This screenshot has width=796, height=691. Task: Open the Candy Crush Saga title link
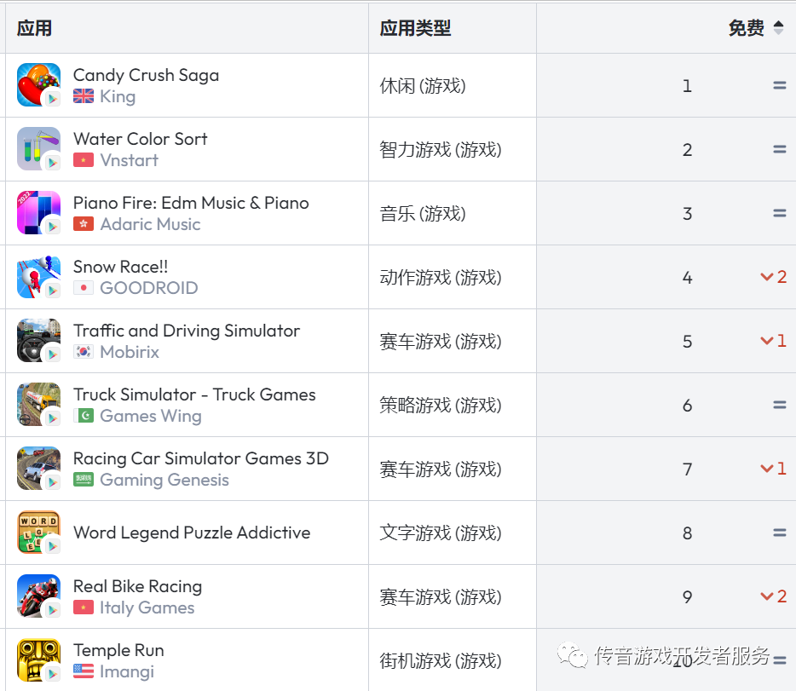click(147, 75)
